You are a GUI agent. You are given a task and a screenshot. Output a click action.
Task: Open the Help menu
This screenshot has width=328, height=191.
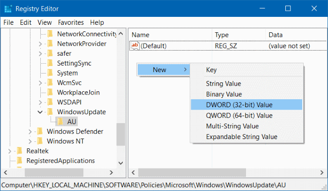[x=97, y=22]
